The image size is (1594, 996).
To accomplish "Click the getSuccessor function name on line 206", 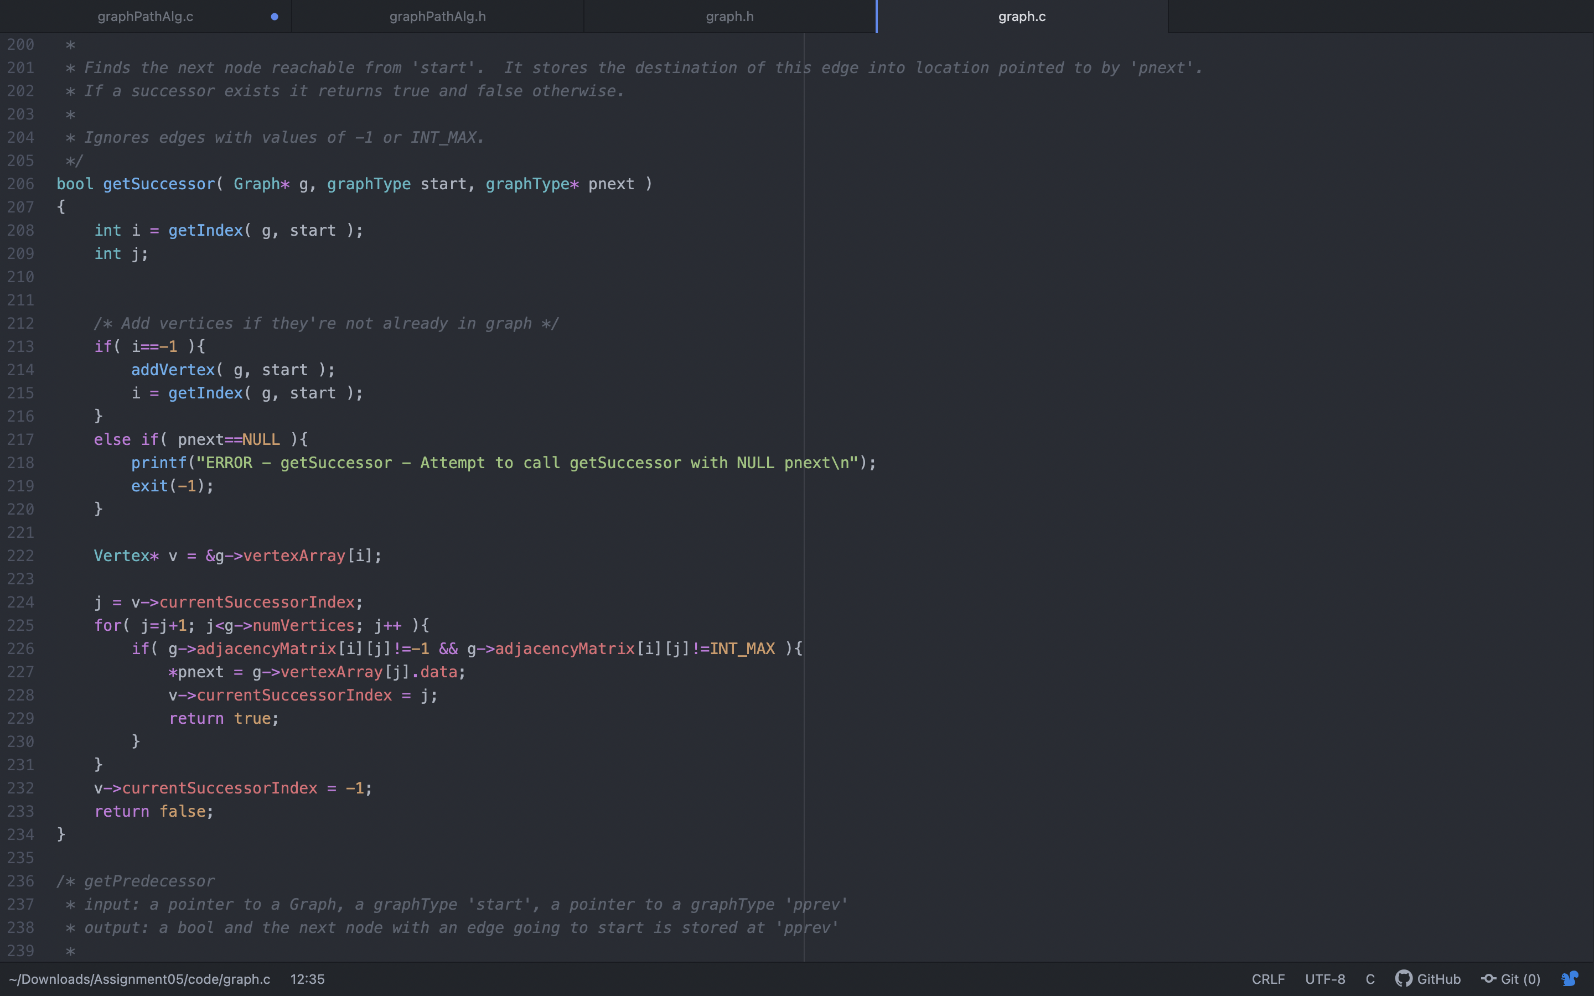I will [159, 184].
